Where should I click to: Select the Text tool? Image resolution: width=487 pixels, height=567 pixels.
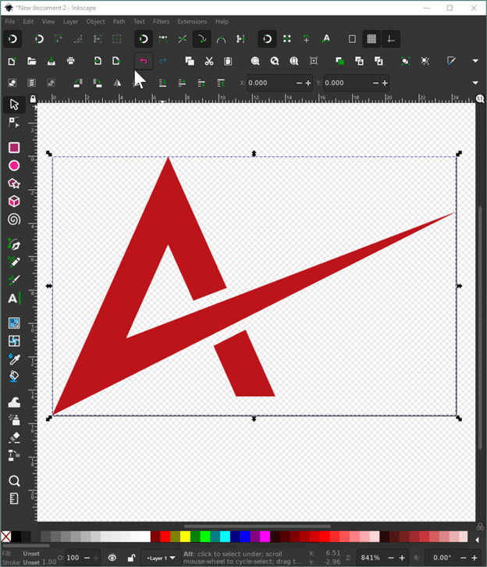[14, 298]
